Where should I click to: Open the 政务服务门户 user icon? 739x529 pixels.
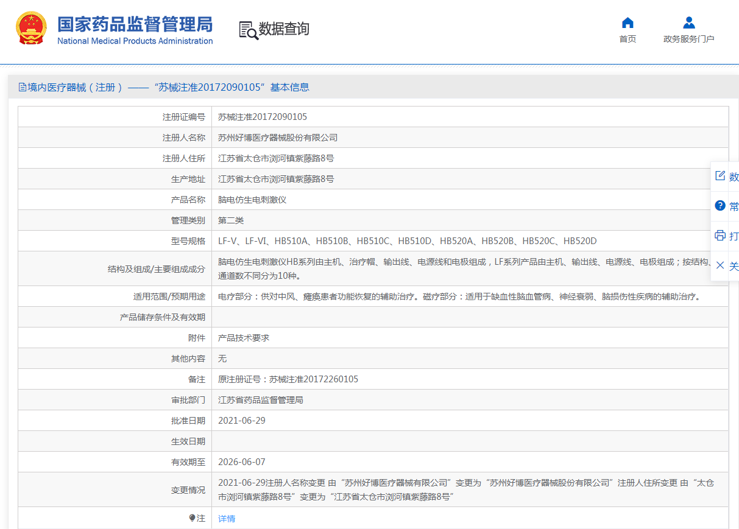[689, 23]
